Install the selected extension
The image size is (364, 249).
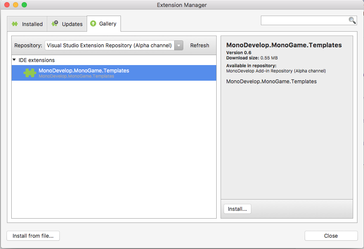237,209
